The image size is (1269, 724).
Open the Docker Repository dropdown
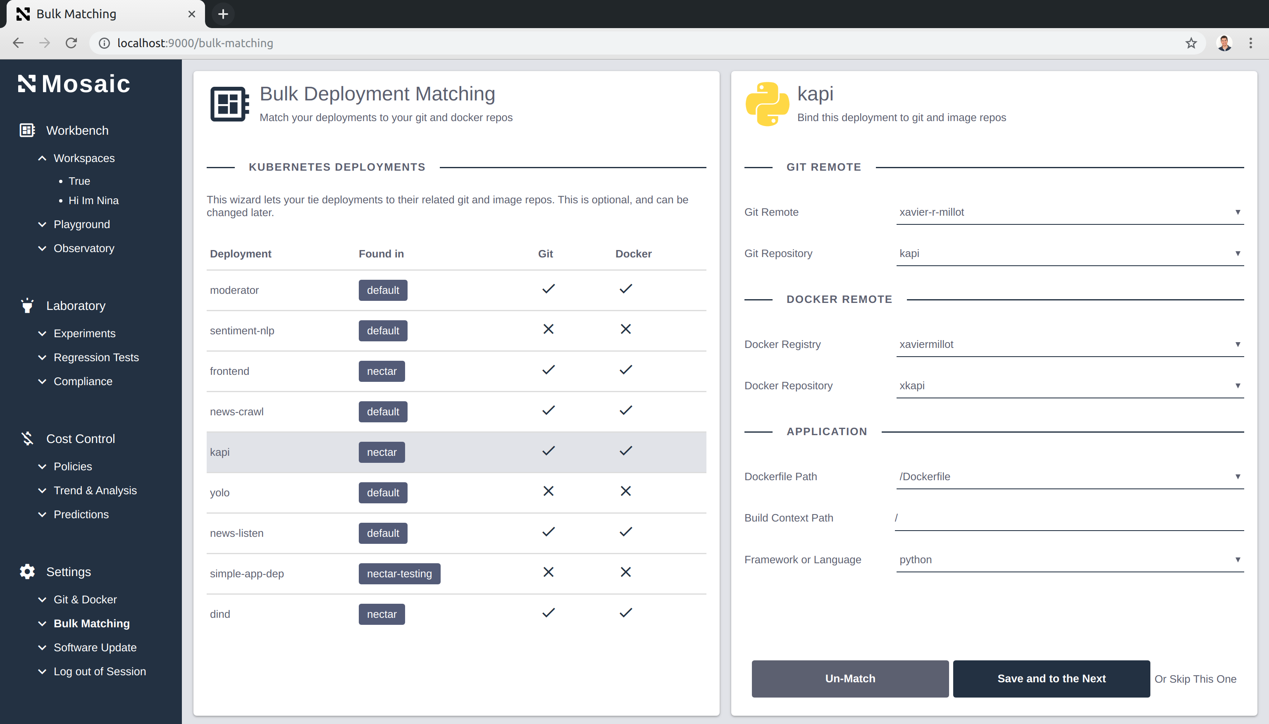1069,386
